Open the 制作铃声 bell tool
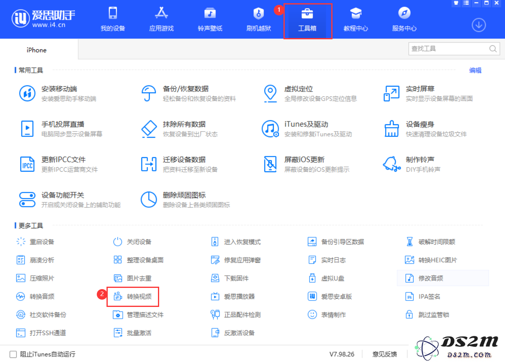 click(412, 164)
